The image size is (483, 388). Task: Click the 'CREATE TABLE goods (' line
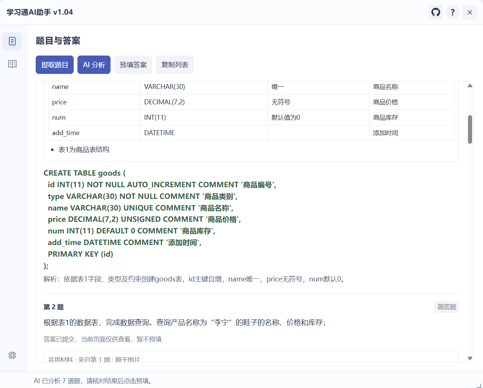click(85, 173)
